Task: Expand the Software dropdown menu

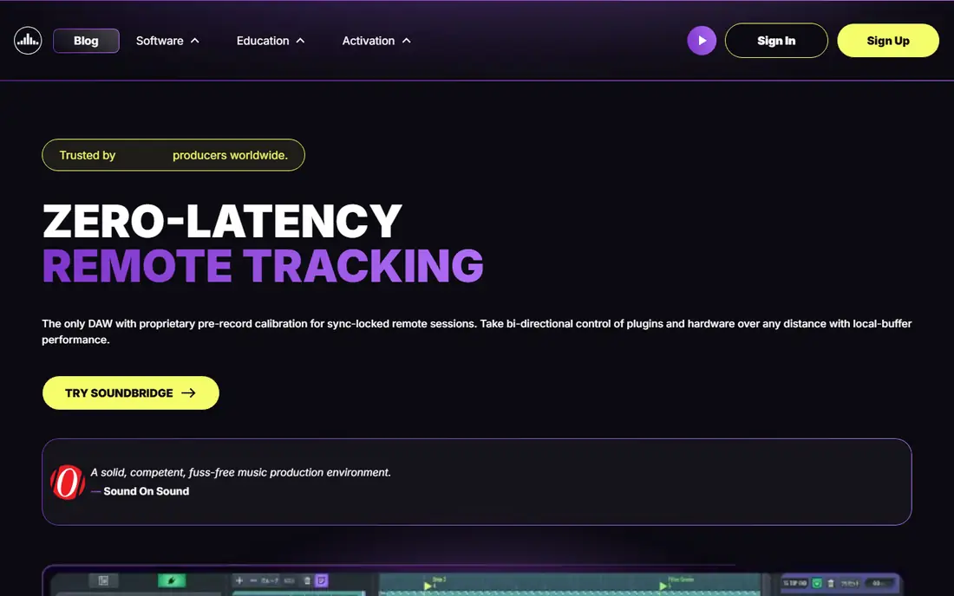Action: click(x=167, y=41)
